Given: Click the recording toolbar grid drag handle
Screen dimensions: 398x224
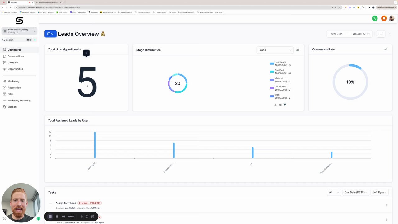Looking at the screenshot, I should [81, 217].
